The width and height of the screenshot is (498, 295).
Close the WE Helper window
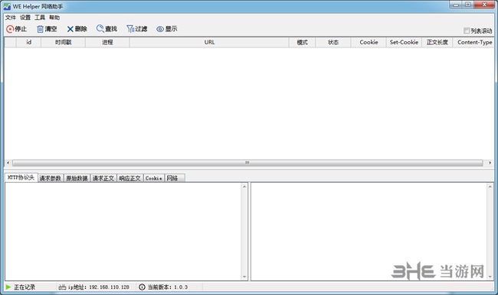[484, 5]
